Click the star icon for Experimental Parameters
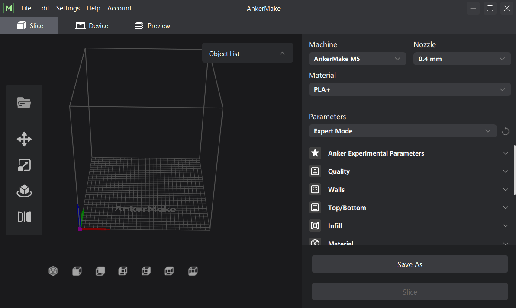Viewport: 516px width, 308px height. [x=315, y=153]
